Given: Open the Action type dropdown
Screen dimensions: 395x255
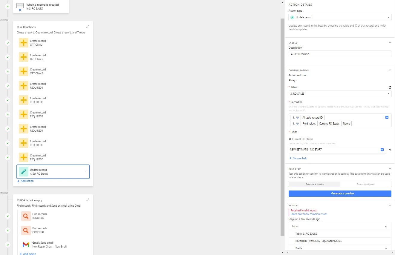Looking at the screenshot, I should tap(340, 17).
